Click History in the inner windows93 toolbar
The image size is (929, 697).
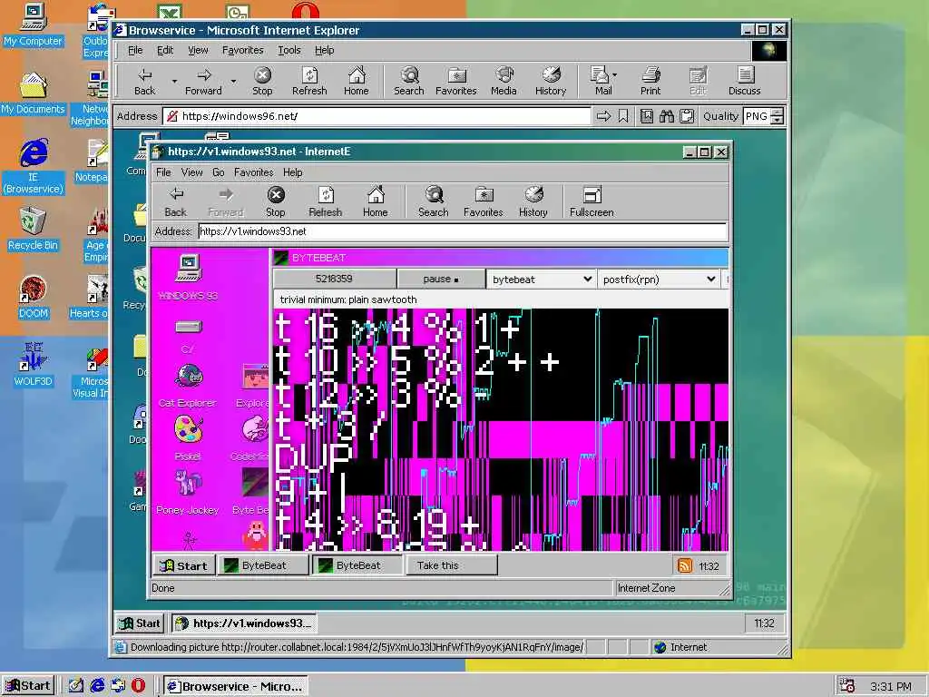[x=533, y=202]
